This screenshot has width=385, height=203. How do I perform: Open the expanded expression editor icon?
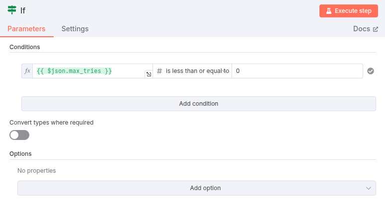click(x=148, y=74)
